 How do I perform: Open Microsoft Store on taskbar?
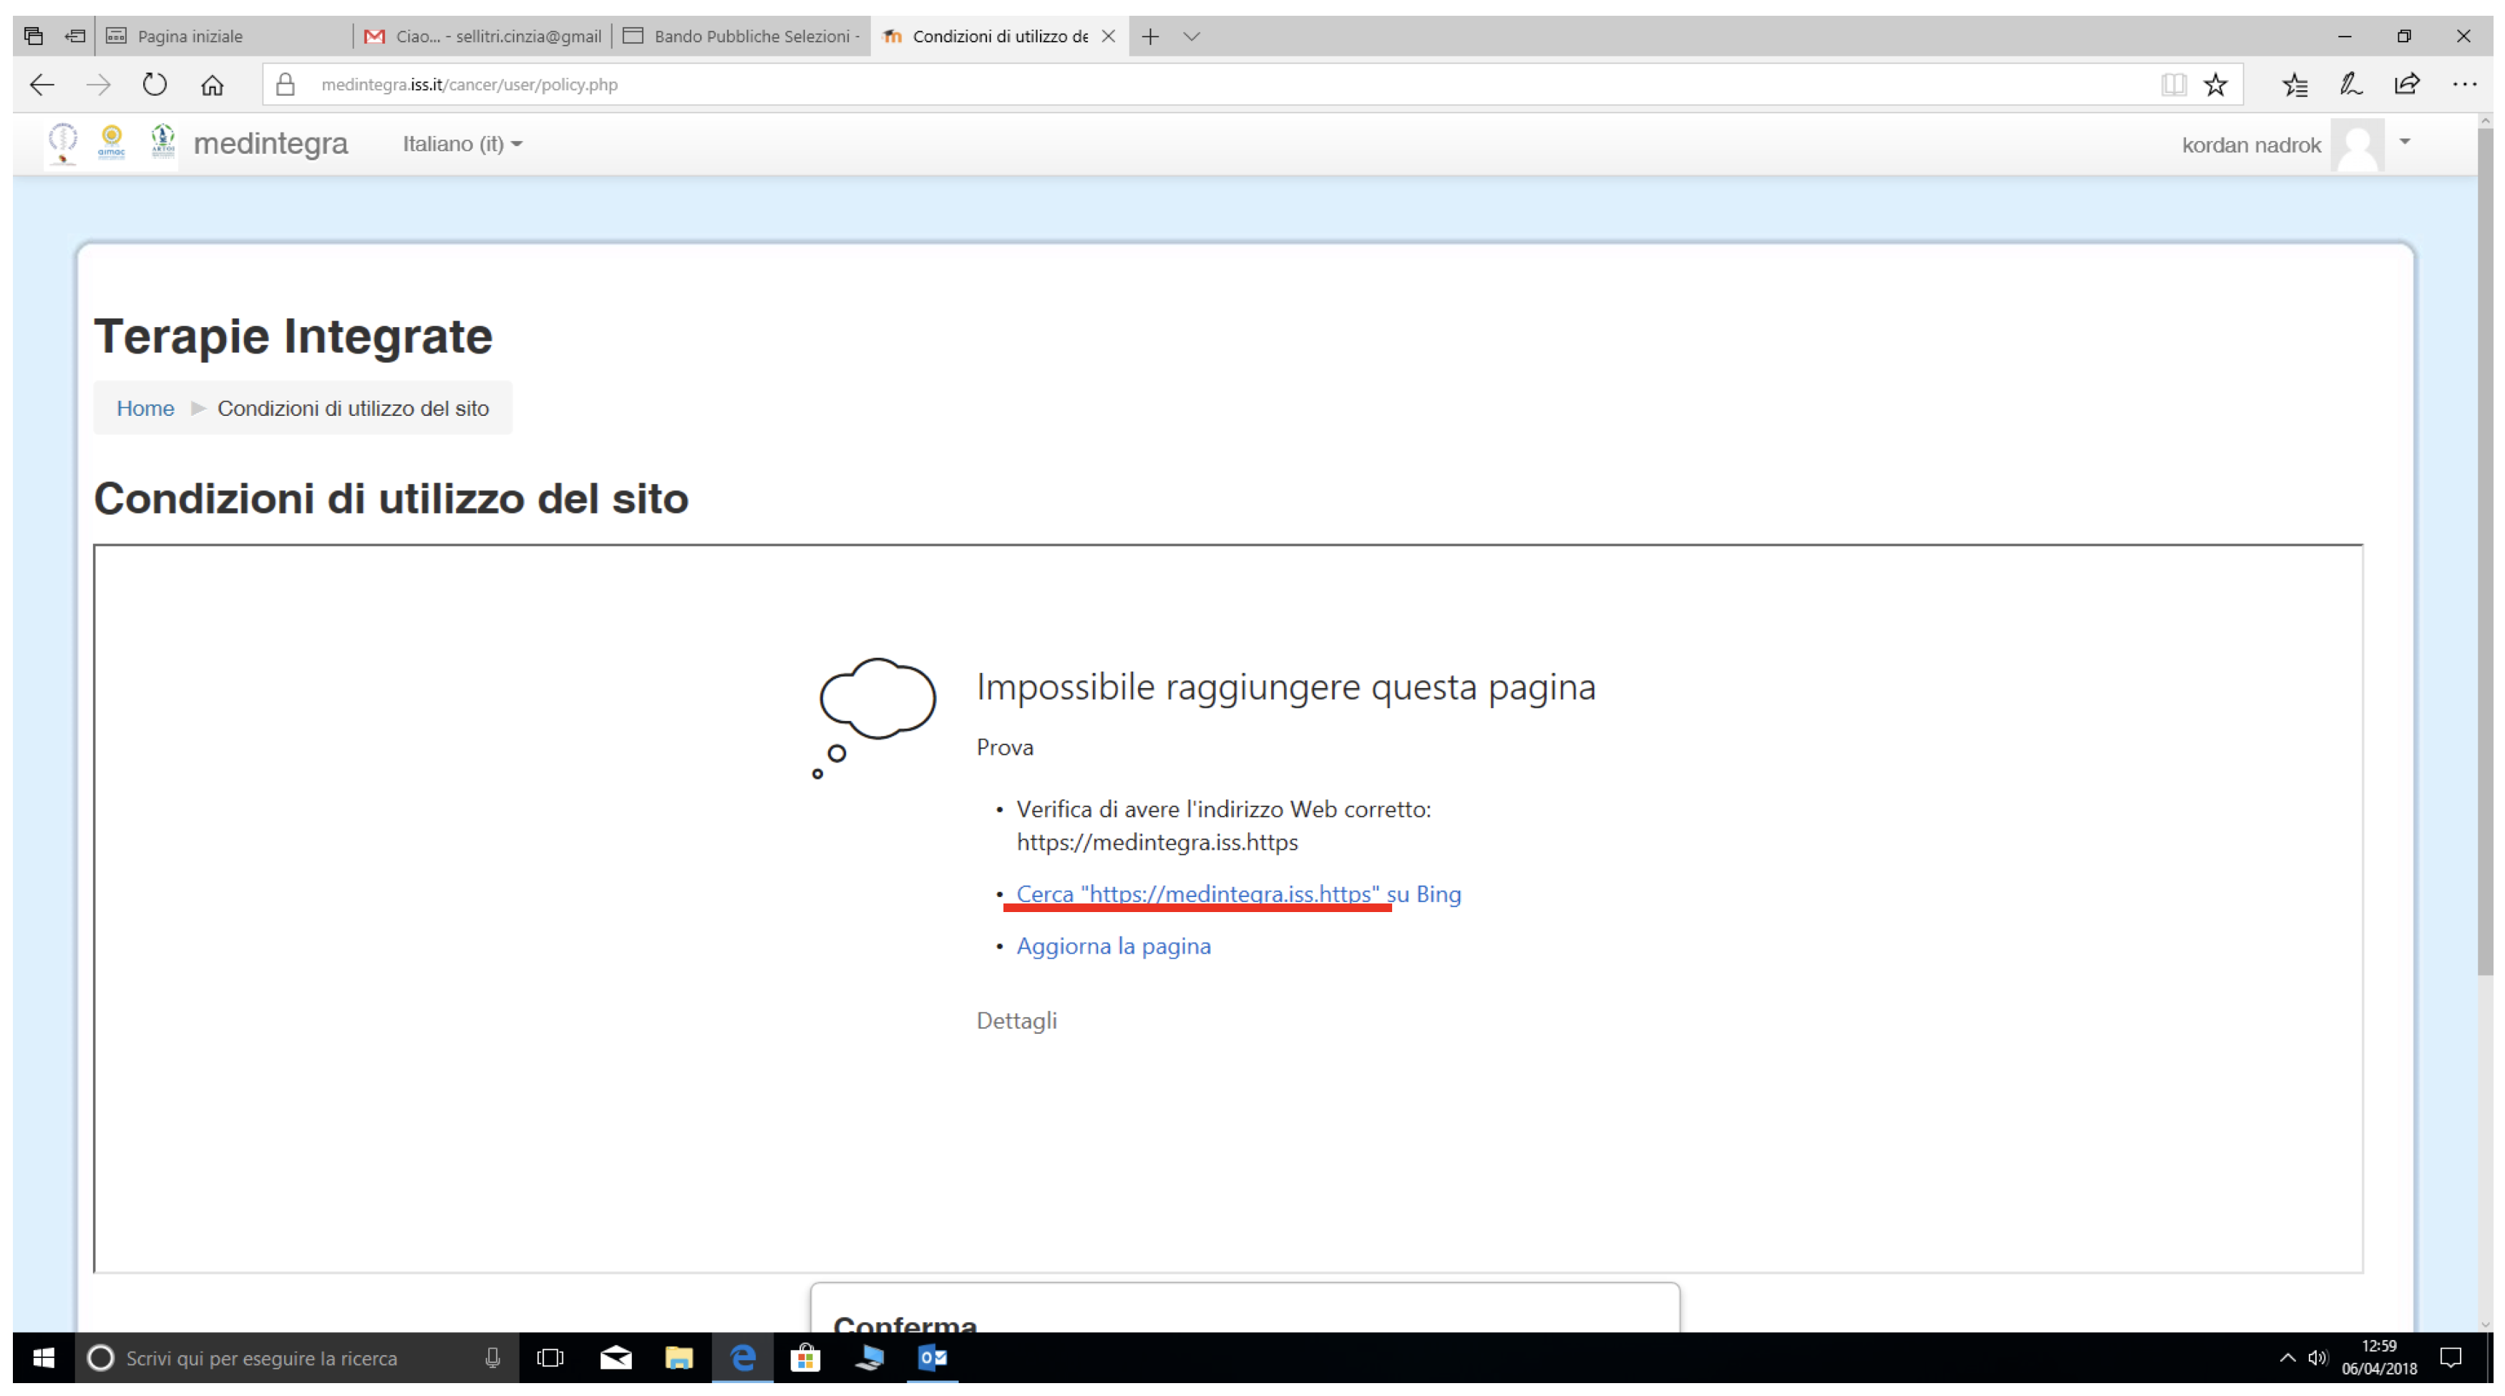pos(805,1358)
